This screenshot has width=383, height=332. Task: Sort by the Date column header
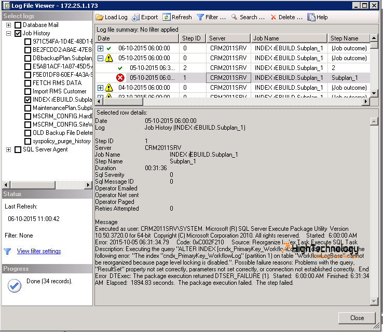coord(137,38)
